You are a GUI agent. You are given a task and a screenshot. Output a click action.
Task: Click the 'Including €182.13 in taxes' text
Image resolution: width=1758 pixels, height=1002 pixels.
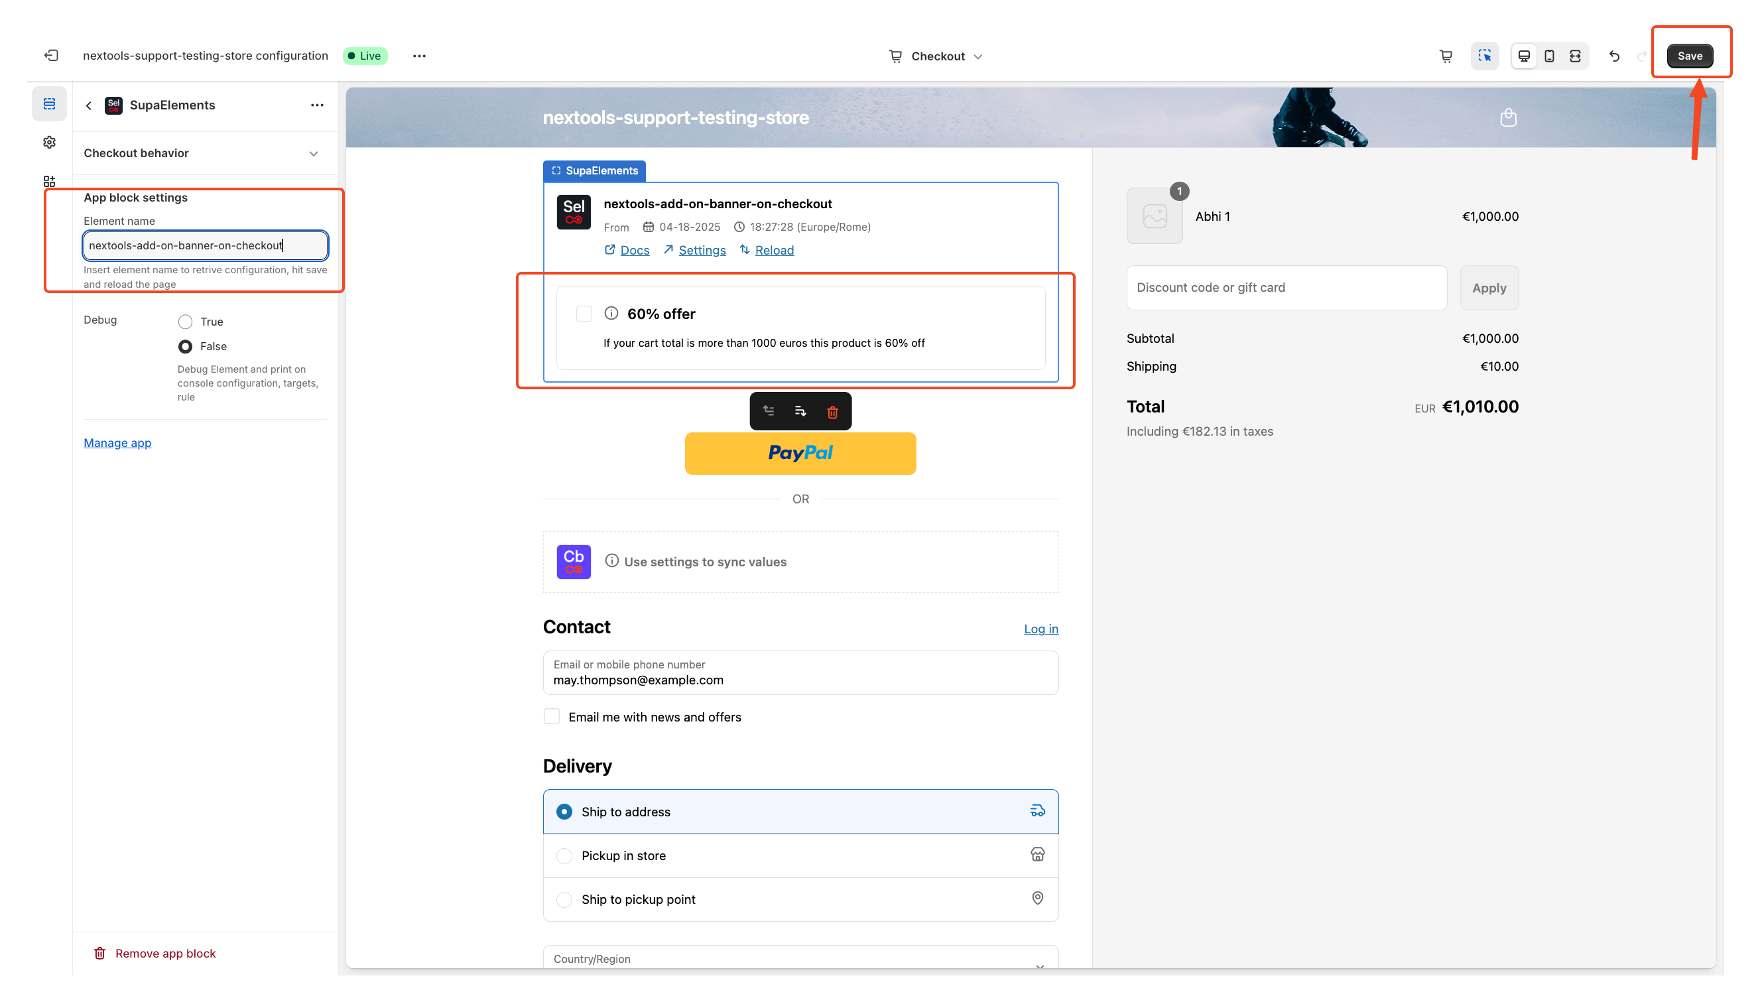pos(1199,432)
